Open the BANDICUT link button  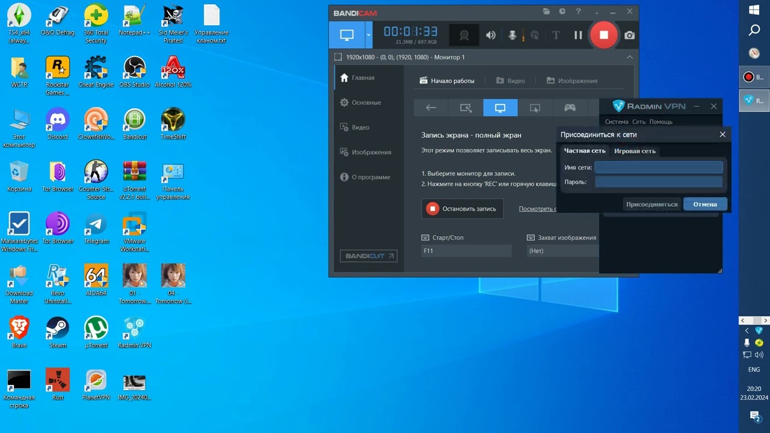[368, 256]
